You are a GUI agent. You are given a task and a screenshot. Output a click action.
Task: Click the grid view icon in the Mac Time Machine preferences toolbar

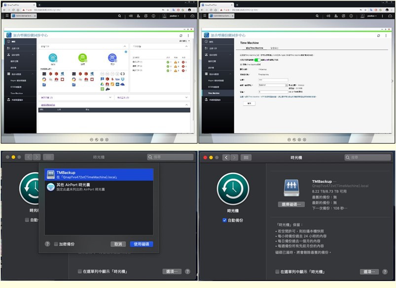pyautogui.click(x=246, y=158)
